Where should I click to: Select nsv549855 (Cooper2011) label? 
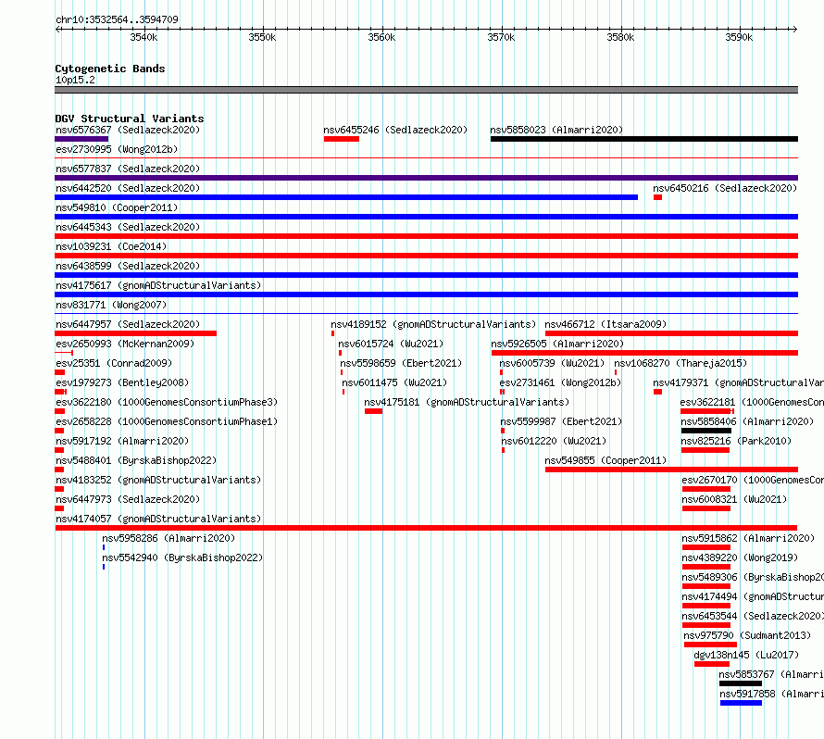pyautogui.click(x=606, y=460)
